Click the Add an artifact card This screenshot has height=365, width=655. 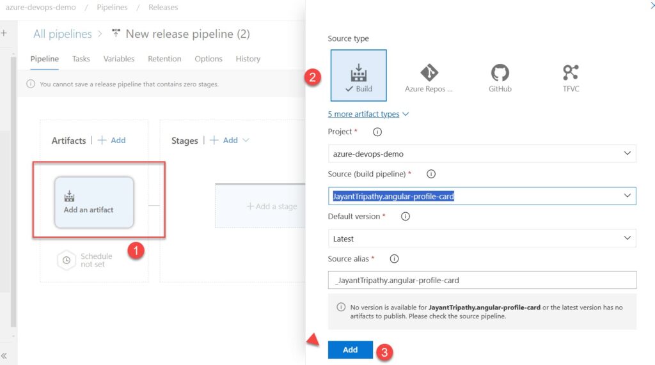94,203
